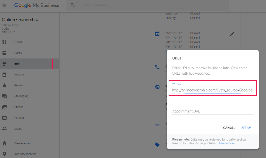Click the Messaging chat icon
This screenshot has height=158, width=266.
click(x=5, y=96)
